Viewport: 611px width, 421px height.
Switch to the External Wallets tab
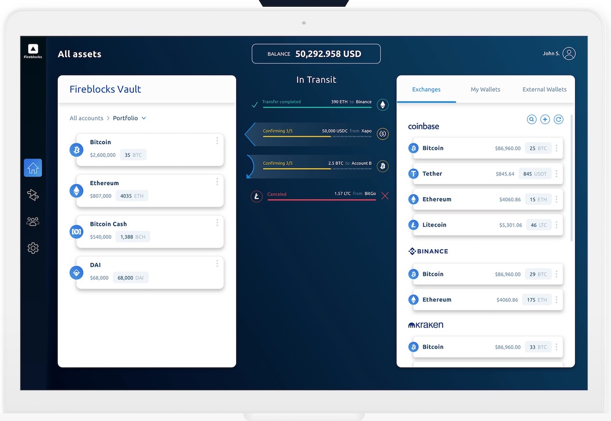(x=545, y=90)
